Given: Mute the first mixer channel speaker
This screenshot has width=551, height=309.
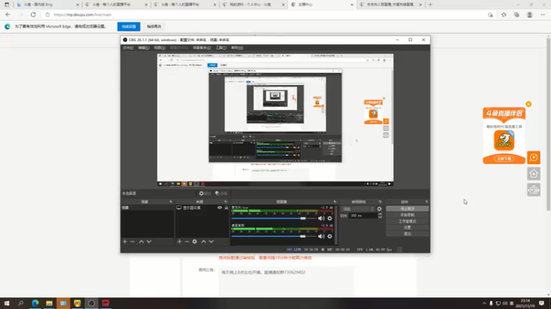Looking at the screenshot, I should tap(321, 218).
